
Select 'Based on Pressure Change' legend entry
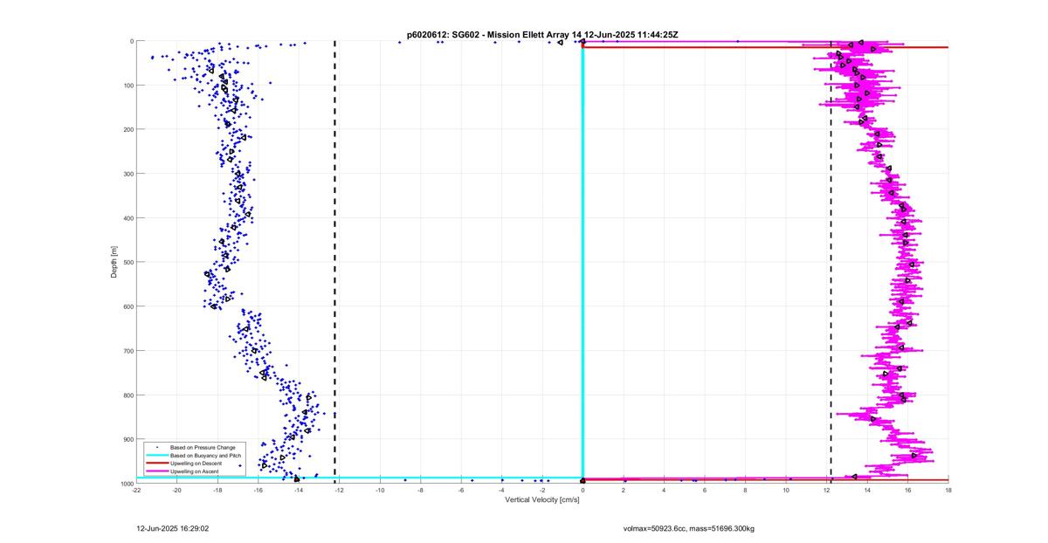click(203, 448)
